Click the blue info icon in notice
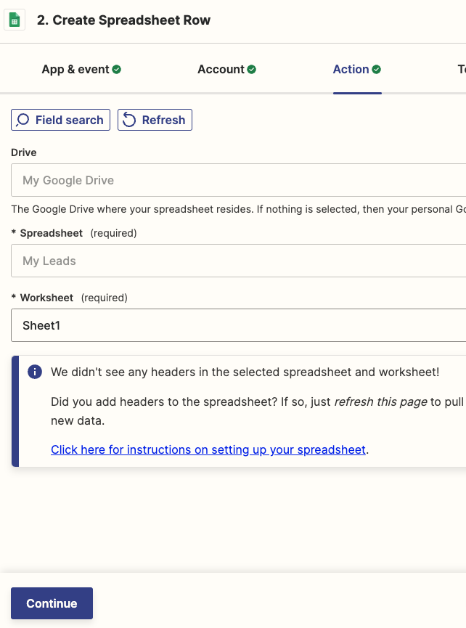 pos(35,372)
